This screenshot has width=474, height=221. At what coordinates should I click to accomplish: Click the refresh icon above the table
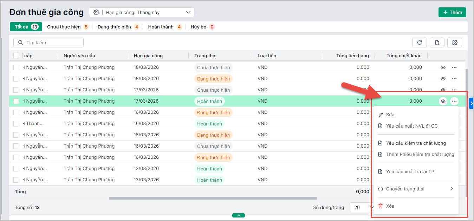coord(419,43)
